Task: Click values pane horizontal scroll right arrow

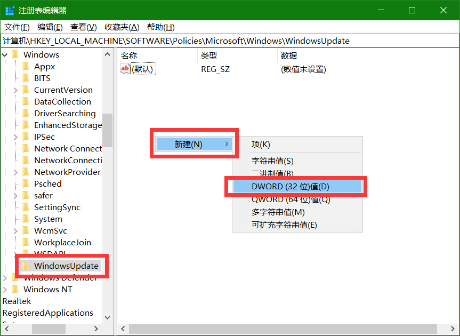Action: click(x=453, y=329)
